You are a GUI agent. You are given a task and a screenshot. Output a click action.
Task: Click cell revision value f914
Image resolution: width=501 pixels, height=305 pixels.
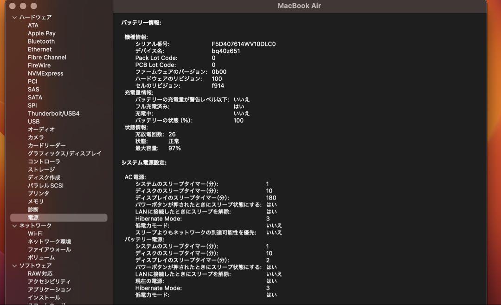218,86
